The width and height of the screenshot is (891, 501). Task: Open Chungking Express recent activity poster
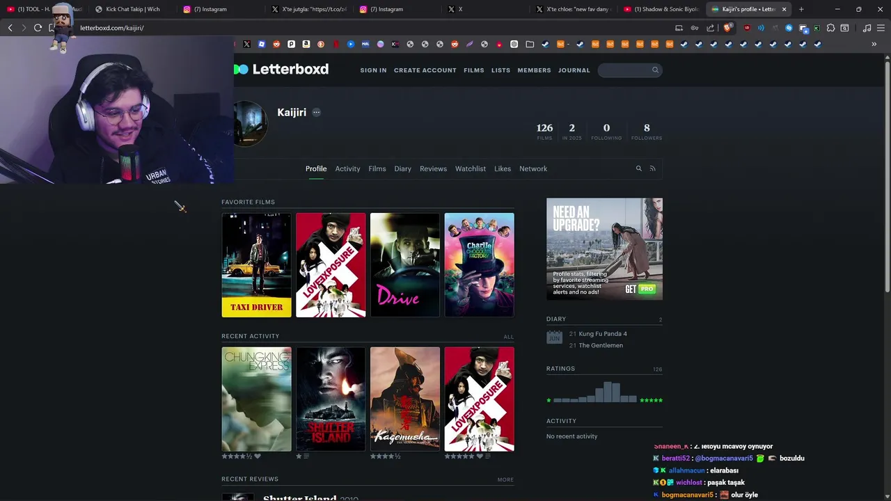click(256, 399)
